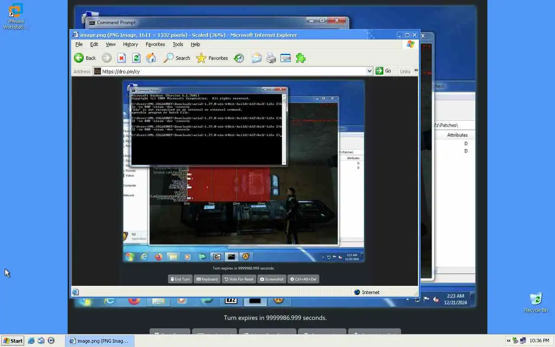Open the Favorites menu in the menu bar
Viewport: 555px width, 347px height.
pyautogui.click(x=155, y=44)
